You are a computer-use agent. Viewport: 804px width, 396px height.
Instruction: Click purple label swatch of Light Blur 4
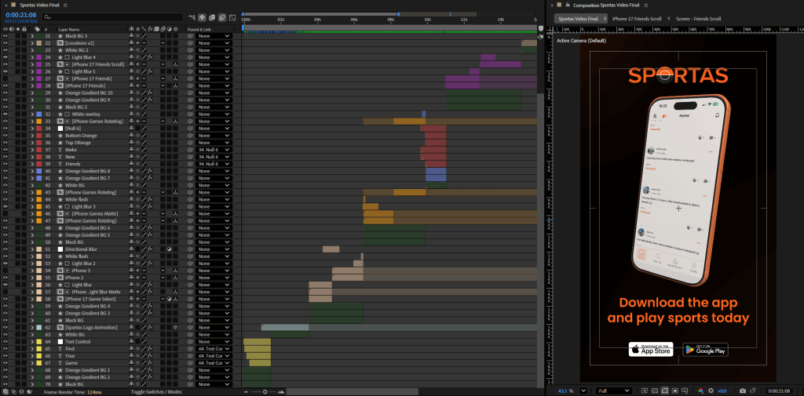click(x=39, y=57)
